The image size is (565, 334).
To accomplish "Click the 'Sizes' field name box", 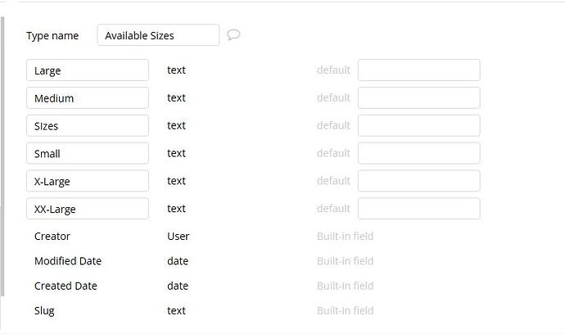I will pyautogui.click(x=88, y=126).
